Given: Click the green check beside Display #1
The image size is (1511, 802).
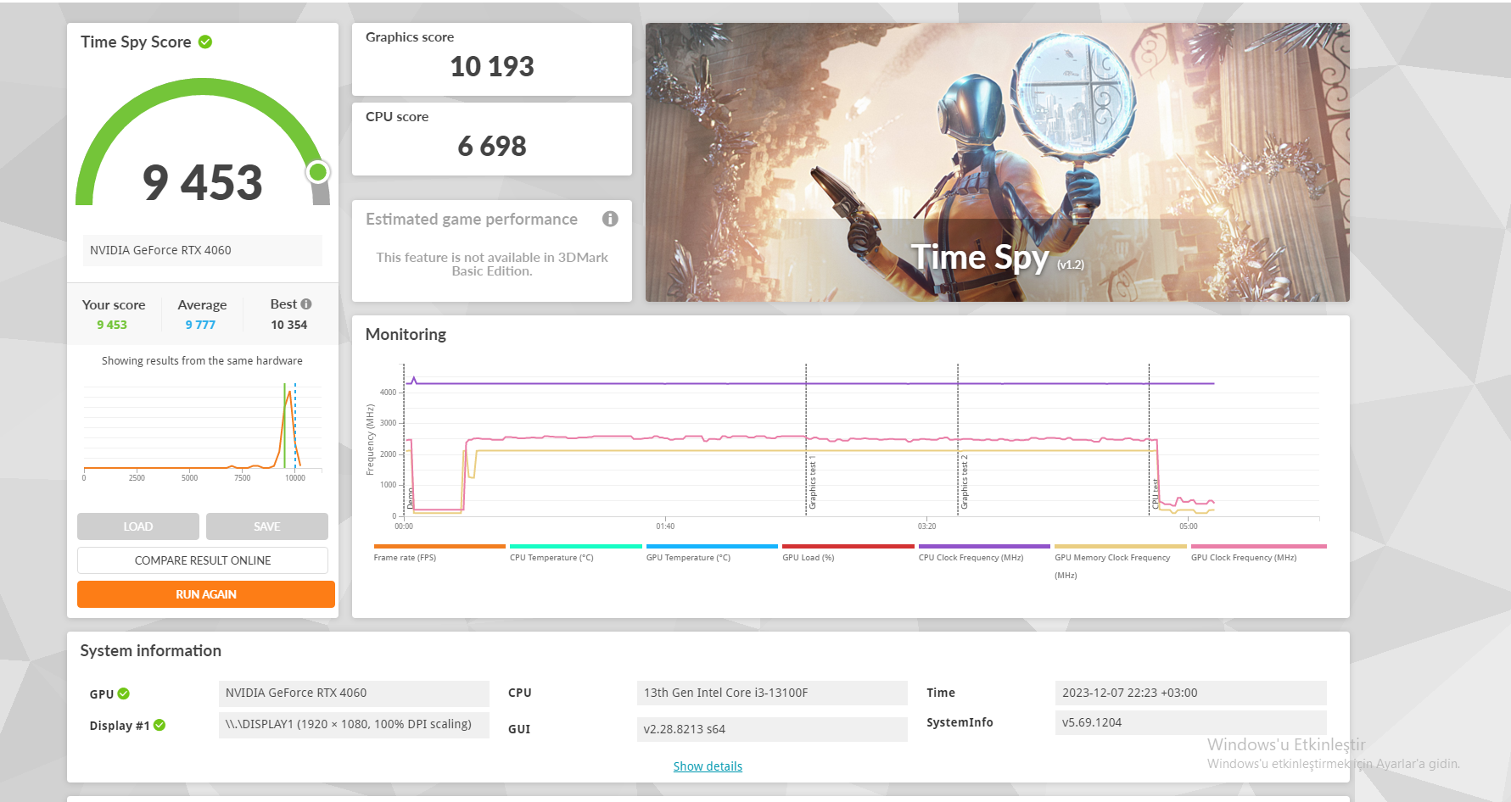Looking at the screenshot, I should tap(159, 725).
